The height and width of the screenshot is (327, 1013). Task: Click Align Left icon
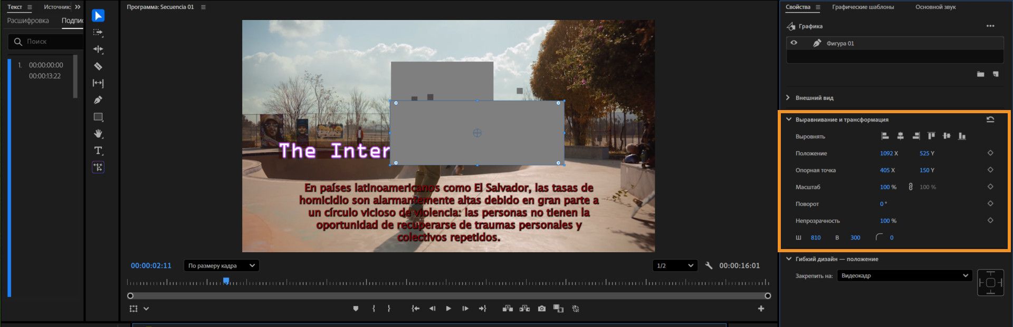pos(885,136)
